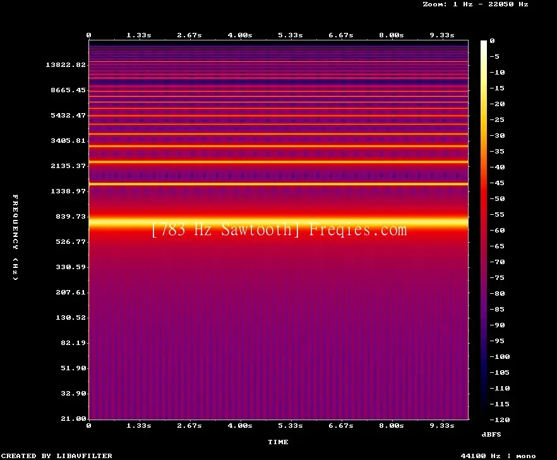Select the -100 dBFS scale value
The height and width of the screenshot is (460, 557).
(500, 356)
